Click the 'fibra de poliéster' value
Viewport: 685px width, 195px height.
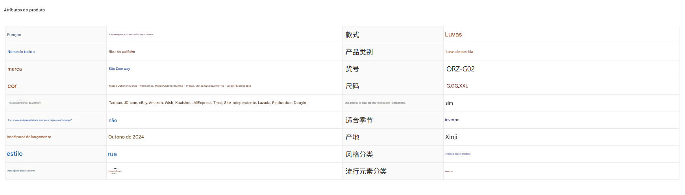coord(122,52)
